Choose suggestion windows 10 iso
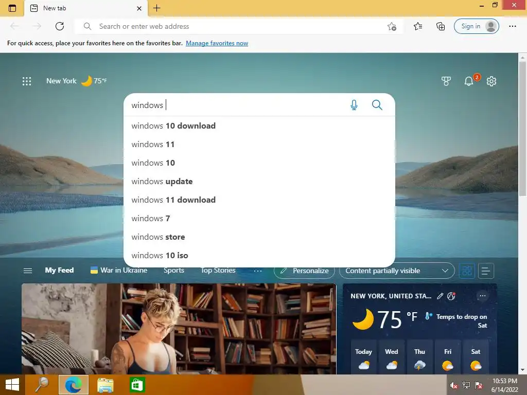 259,255
